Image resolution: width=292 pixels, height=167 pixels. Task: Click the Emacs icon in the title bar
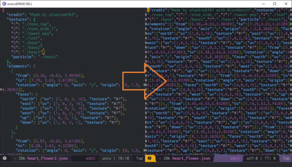pyautogui.click(x=4, y=3)
